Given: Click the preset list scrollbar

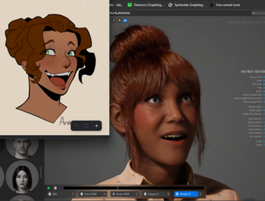Looking at the screenshot, I should (x=41, y=172).
